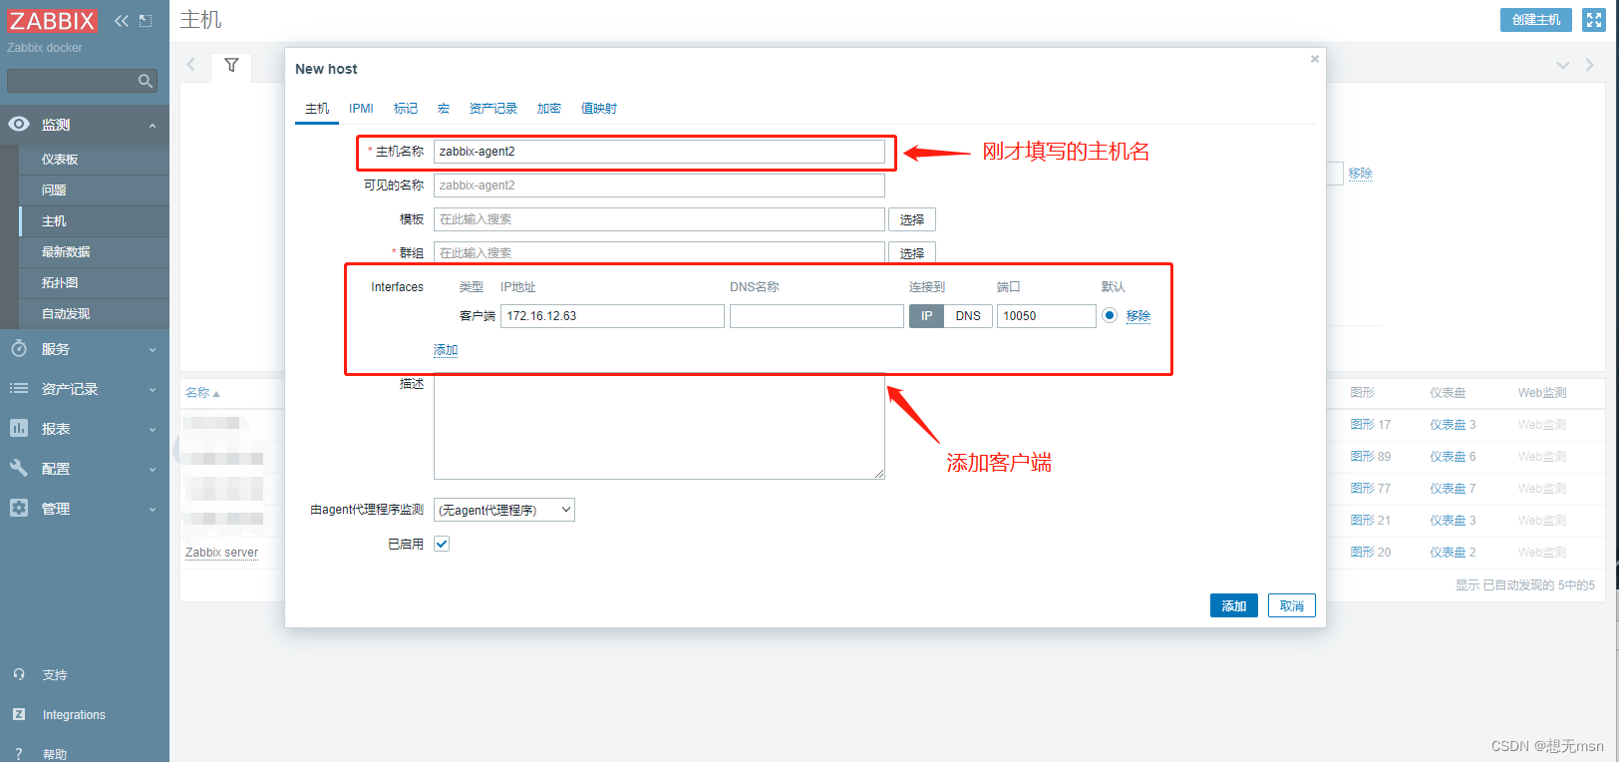Viewport: 1619px width, 762px height.
Task: Click the Integrations Z icon
Action: click(x=19, y=715)
